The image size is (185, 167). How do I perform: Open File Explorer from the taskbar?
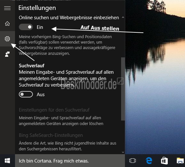pyautogui.click(x=180, y=161)
